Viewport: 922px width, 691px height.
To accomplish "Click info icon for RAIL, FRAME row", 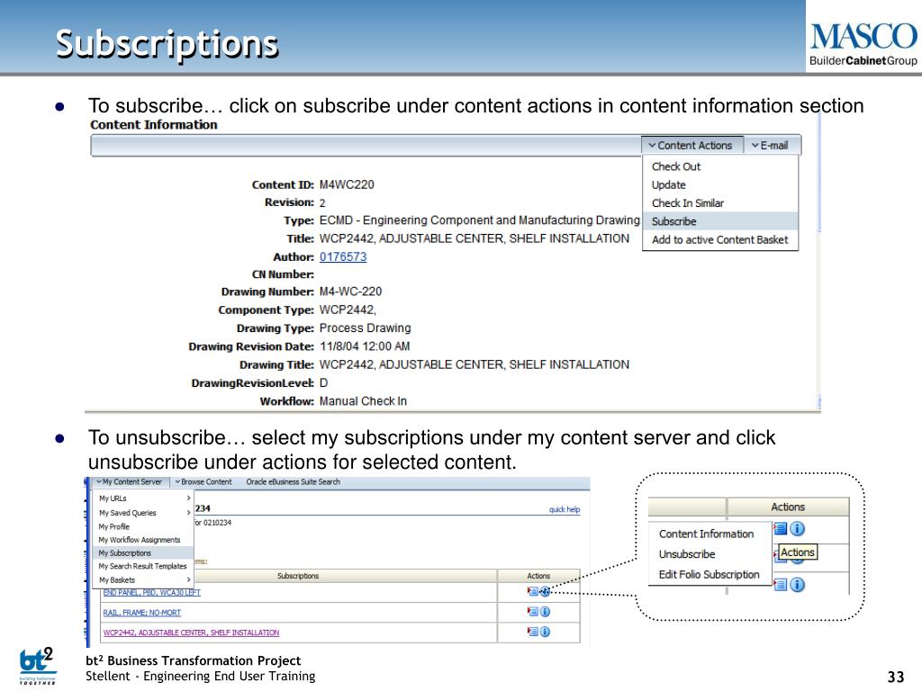I will point(545,612).
